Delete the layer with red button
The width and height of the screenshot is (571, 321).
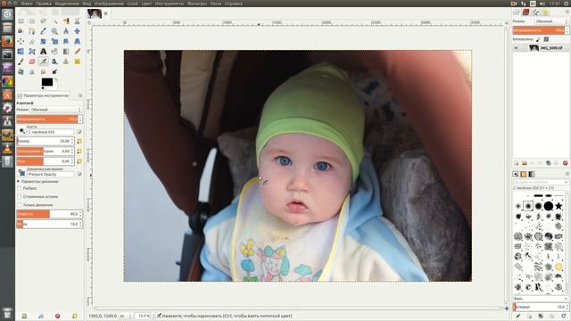[x=565, y=163]
